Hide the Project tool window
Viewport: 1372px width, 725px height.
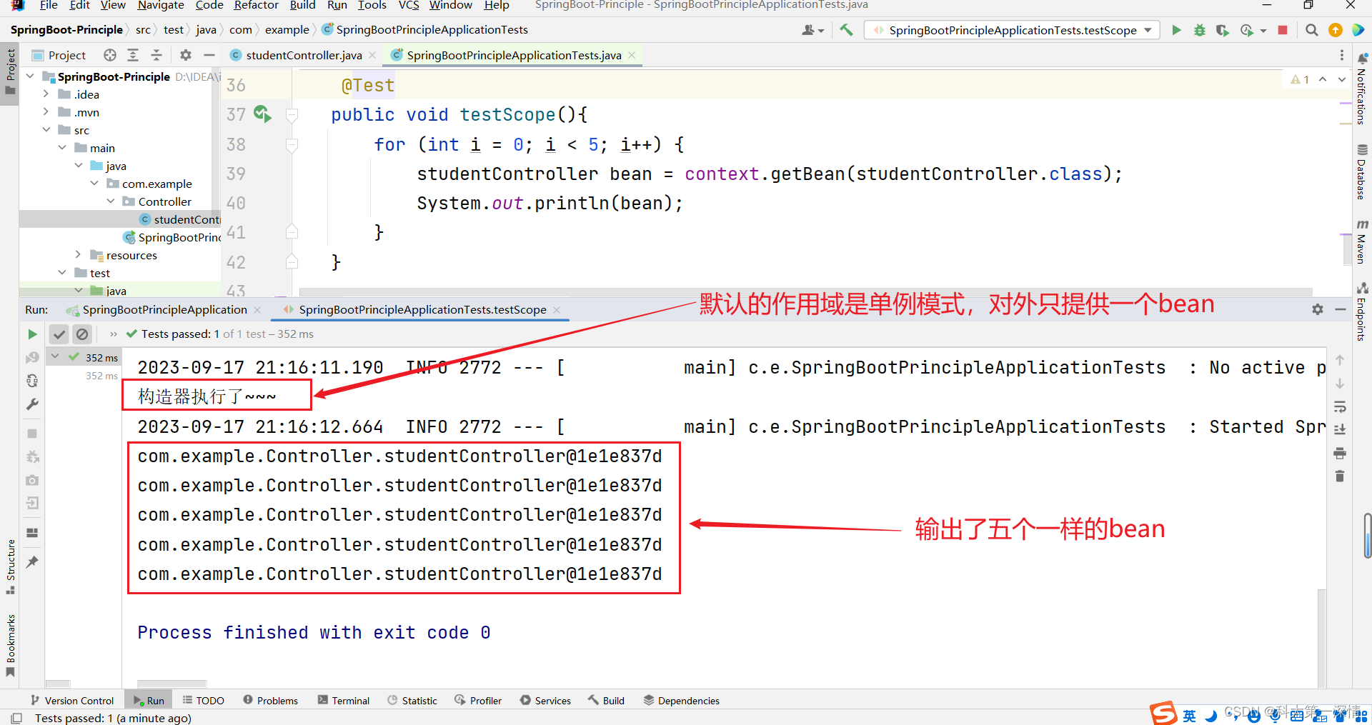[x=209, y=55]
